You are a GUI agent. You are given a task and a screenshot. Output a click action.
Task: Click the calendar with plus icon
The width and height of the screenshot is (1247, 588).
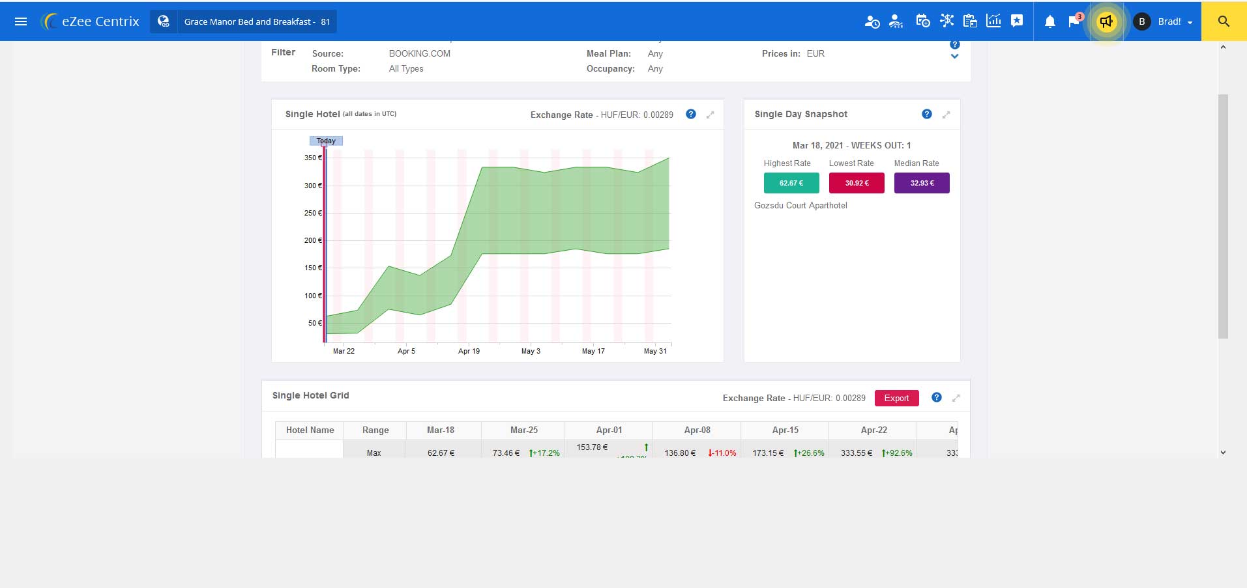[922, 21]
